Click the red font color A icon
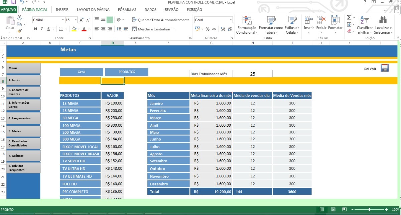 (84, 29)
